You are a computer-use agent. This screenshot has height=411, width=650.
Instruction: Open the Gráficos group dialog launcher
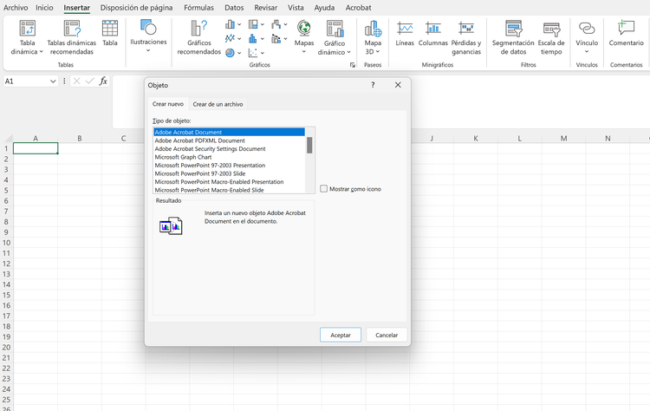coord(353,65)
